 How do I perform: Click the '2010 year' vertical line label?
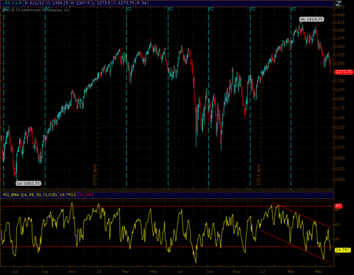[96, 171]
